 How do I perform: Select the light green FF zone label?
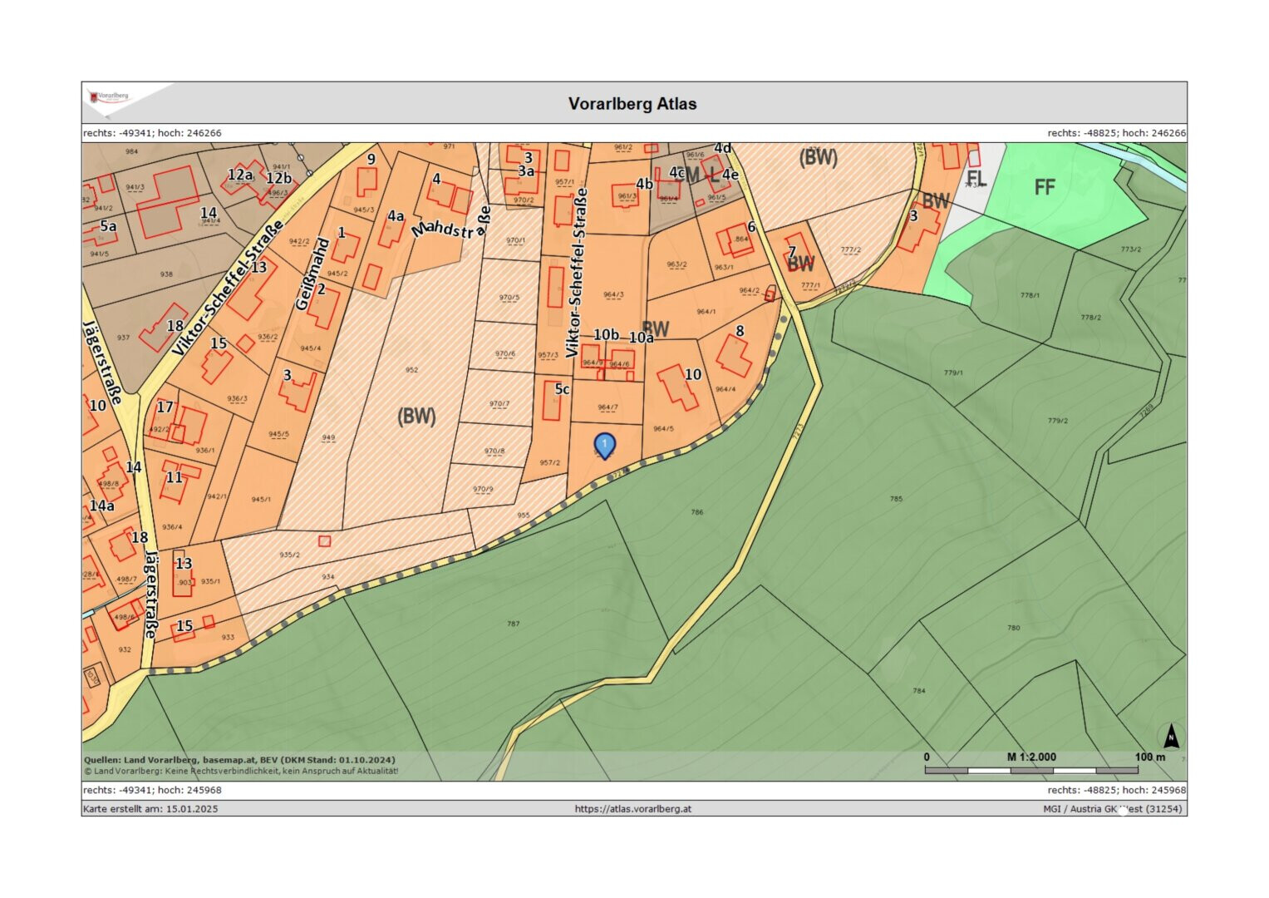1045,188
